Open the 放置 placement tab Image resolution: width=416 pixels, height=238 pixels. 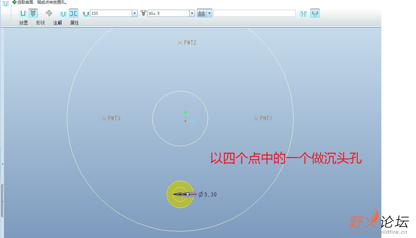pyautogui.click(x=23, y=23)
